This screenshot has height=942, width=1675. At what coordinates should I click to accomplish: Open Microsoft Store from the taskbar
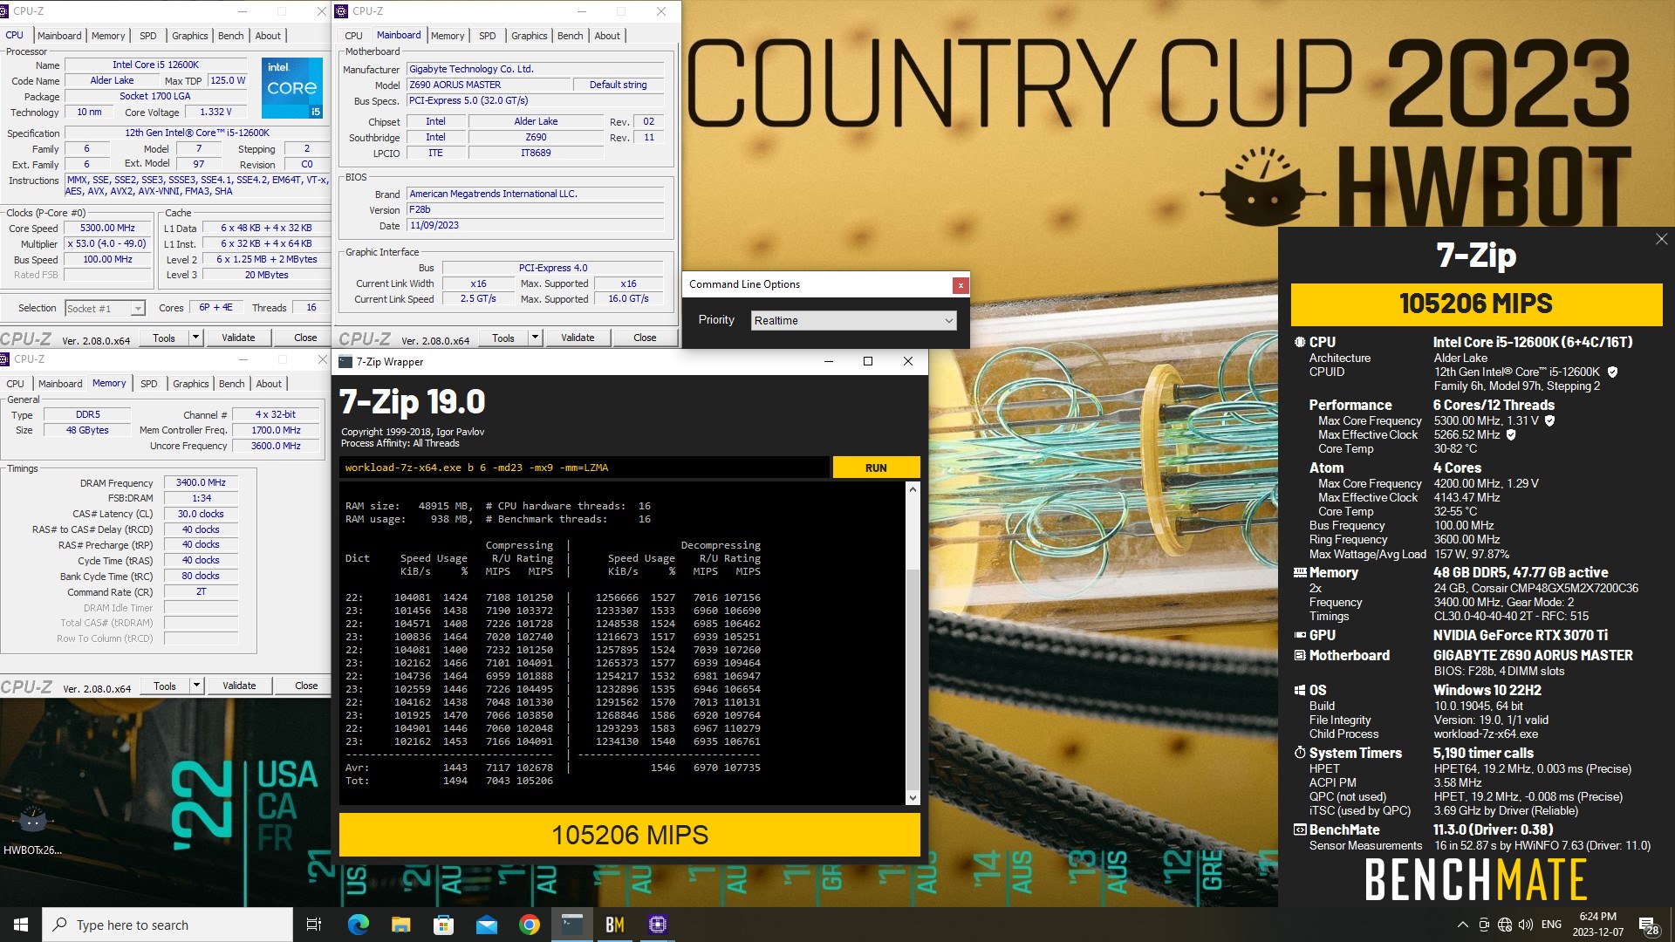click(x=443, y=925)
